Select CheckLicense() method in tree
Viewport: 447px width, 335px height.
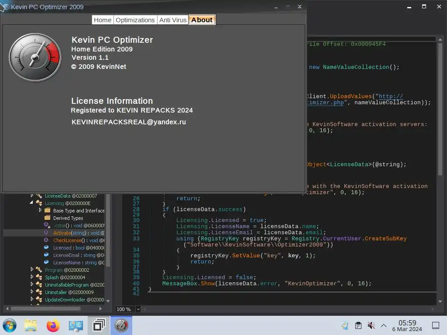(79, 240)
